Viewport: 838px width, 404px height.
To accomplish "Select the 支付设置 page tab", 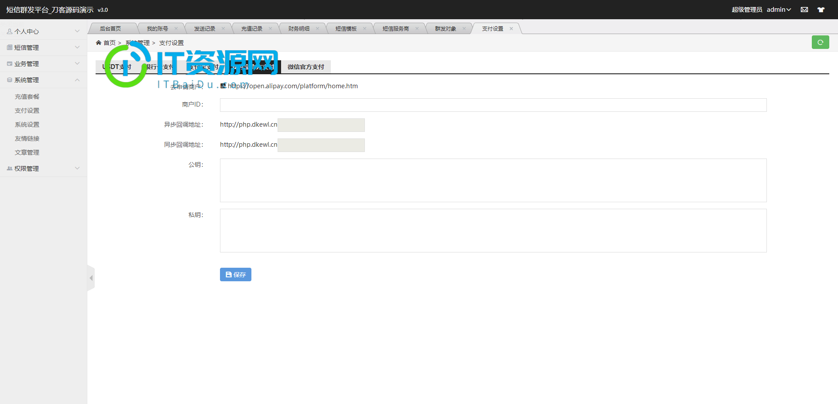I will click(x=493, y=28).
